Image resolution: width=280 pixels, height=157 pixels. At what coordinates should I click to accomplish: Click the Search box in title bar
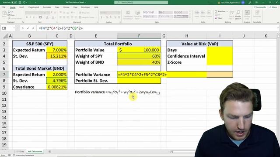141,3
